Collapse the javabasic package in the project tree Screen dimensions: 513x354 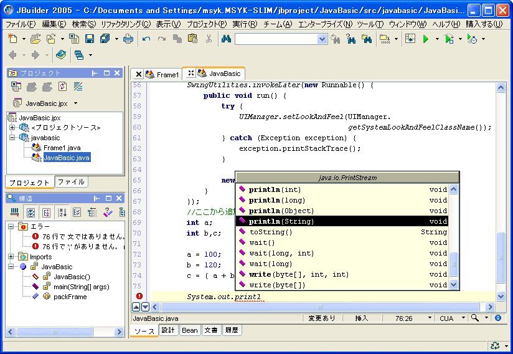pyautogui.click(x=11, y=138)
